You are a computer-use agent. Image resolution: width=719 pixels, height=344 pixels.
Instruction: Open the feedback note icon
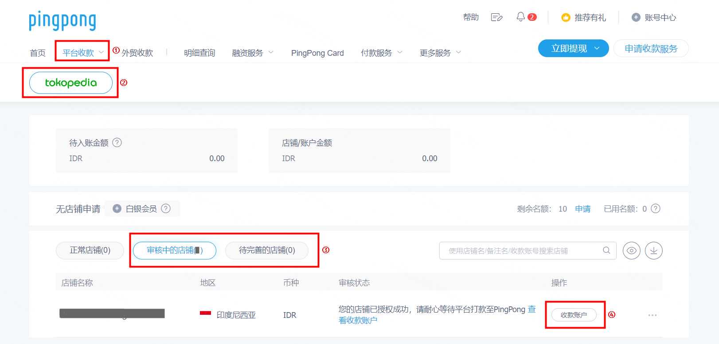pyautogui.click(x=496, y=17)
